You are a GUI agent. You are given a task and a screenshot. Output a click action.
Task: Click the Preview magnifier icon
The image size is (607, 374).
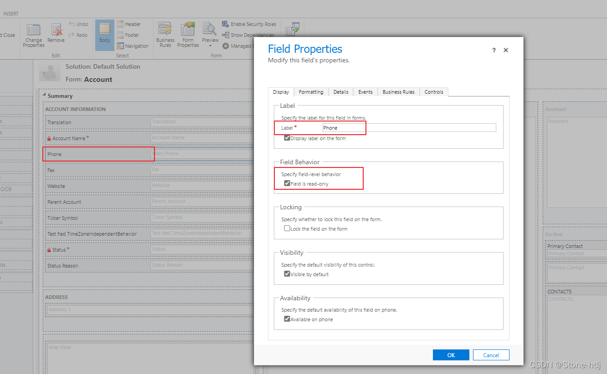(210, 29)
